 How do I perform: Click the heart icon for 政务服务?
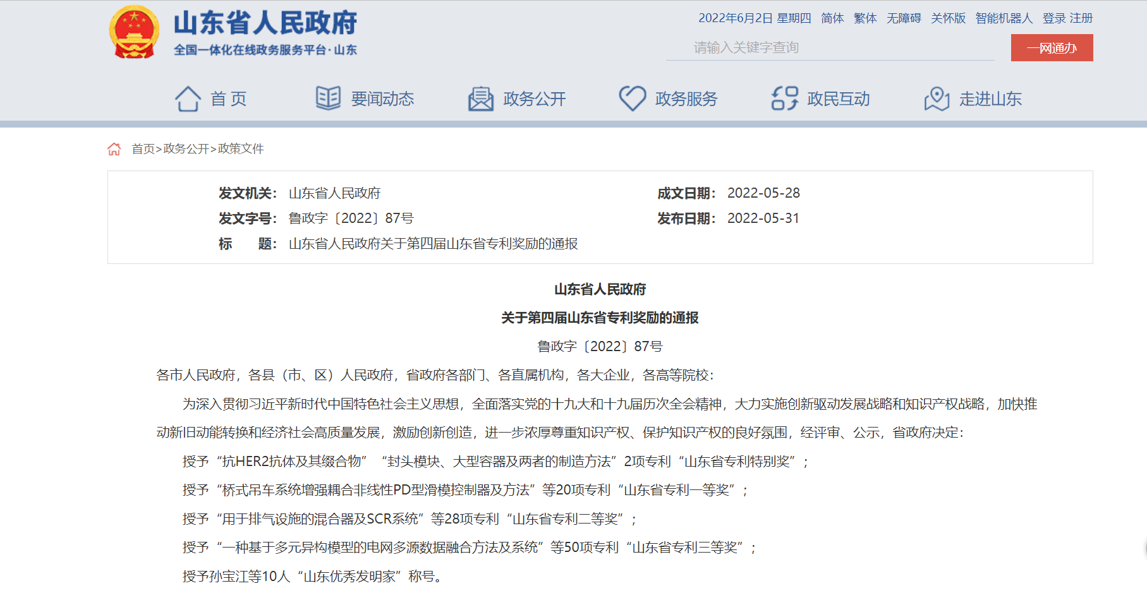pos(632,99)
